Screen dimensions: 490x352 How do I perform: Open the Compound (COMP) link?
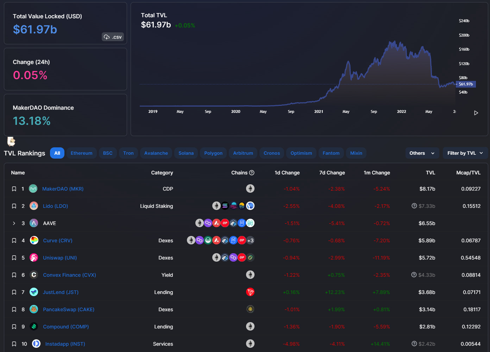point(66,327)
